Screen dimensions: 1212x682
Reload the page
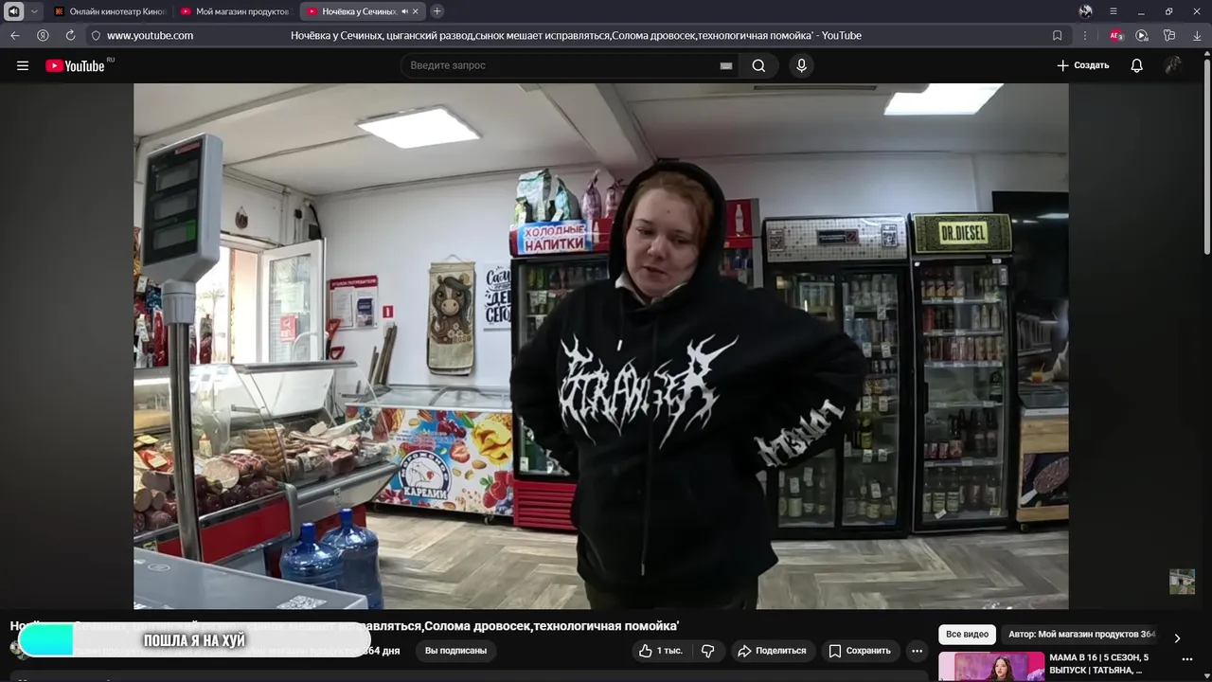[x=70, y=35]
